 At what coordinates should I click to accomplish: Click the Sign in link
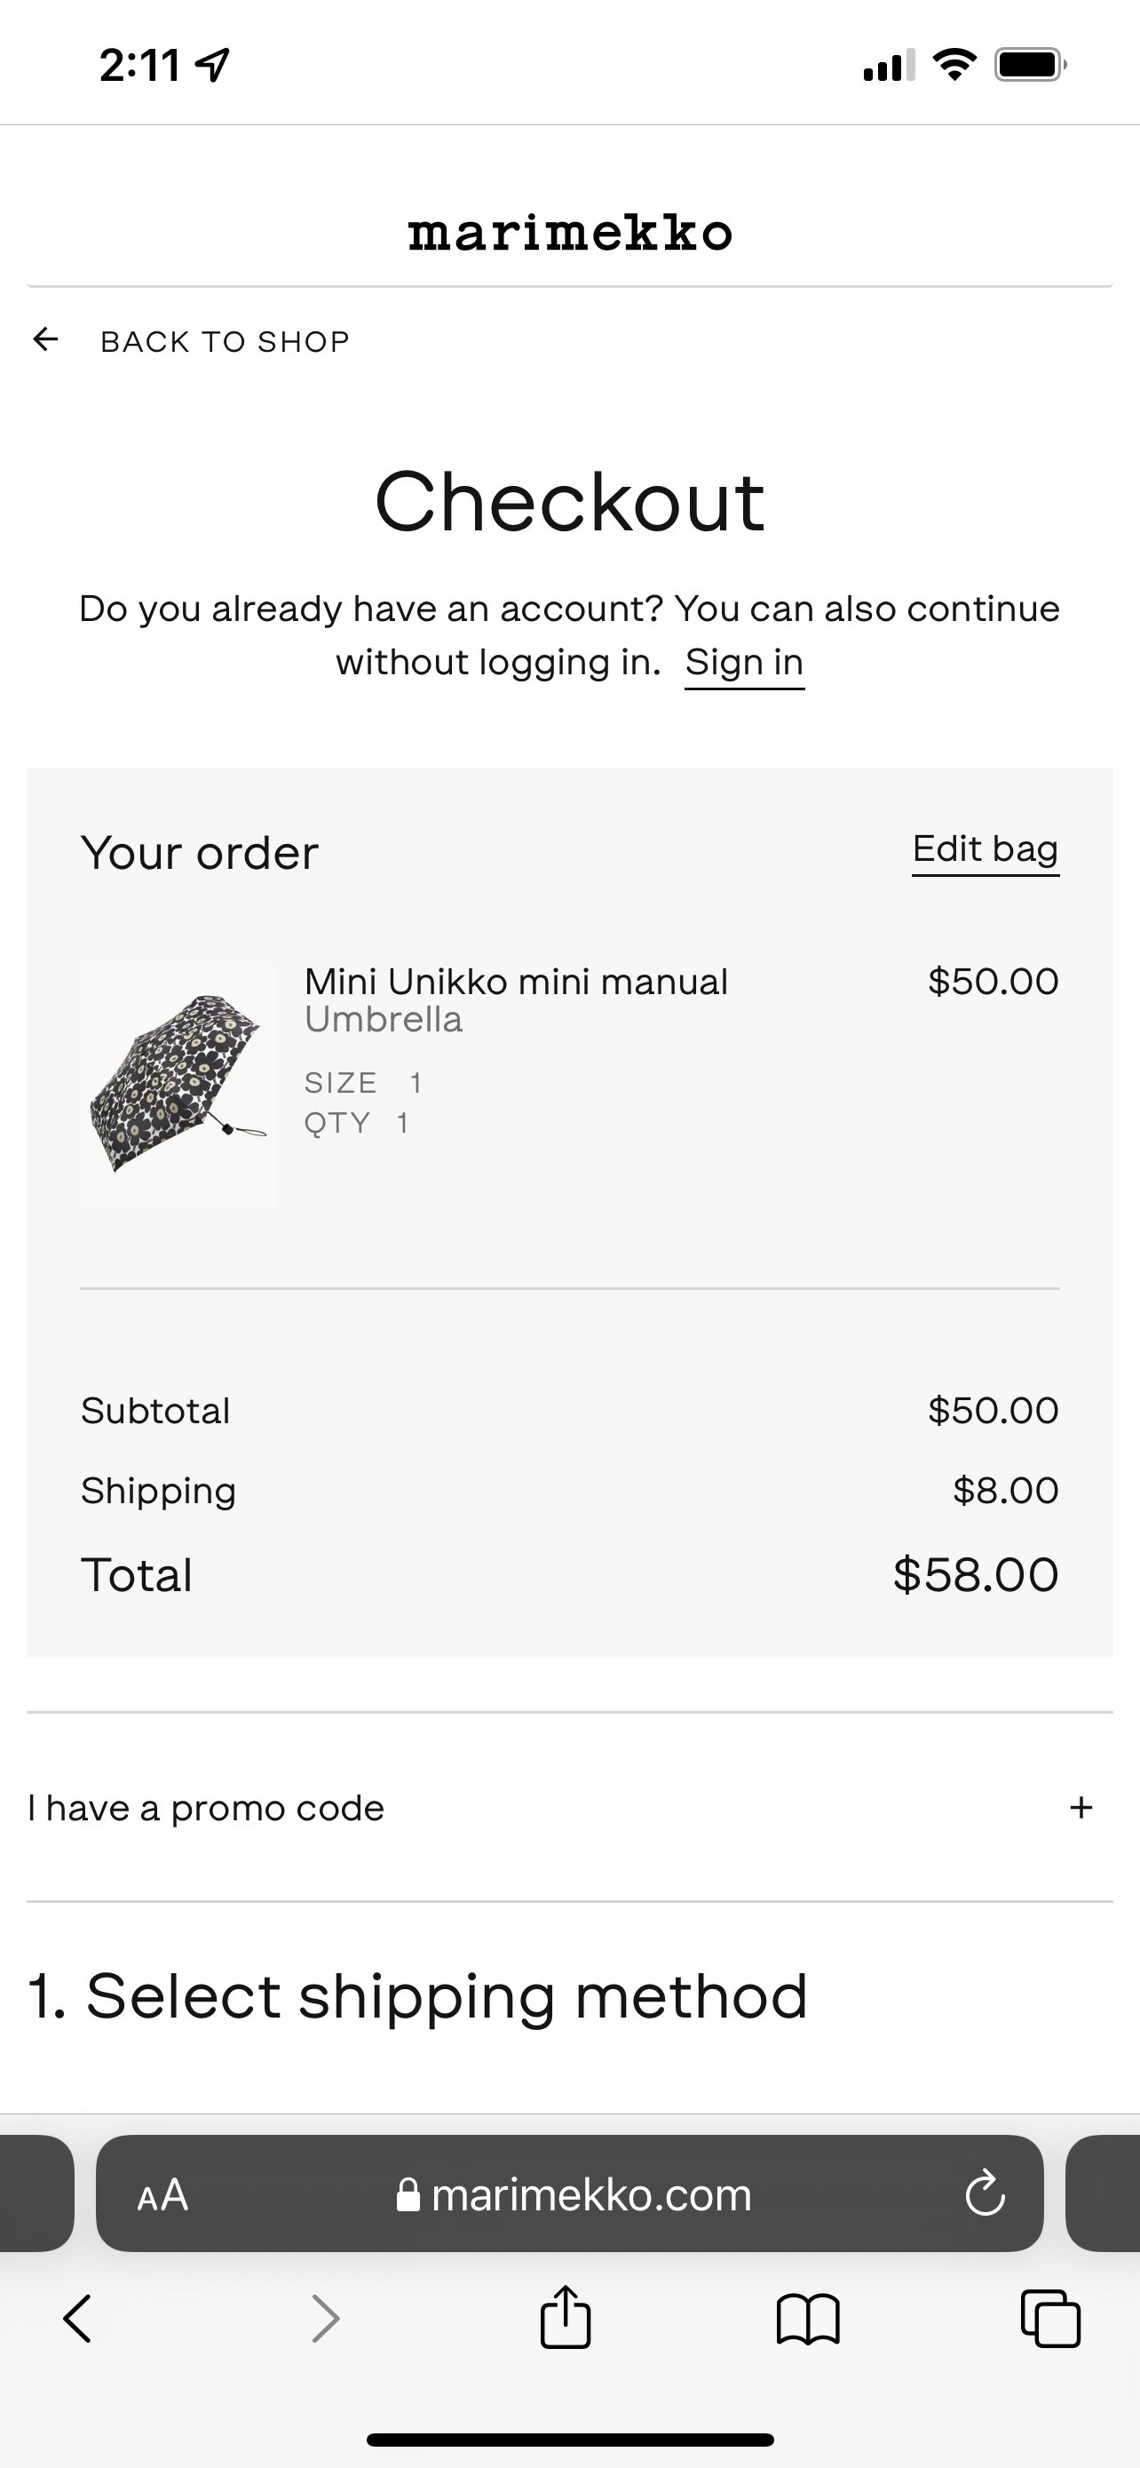pos(744,663)
